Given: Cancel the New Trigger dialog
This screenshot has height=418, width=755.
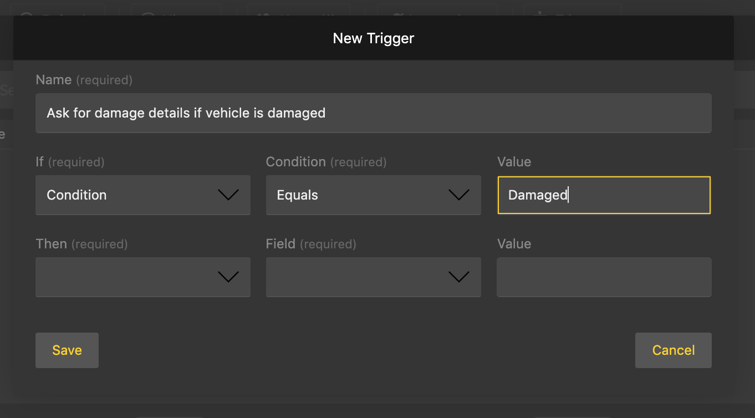Looking at the screenshot, I should (x=673, y=350).
